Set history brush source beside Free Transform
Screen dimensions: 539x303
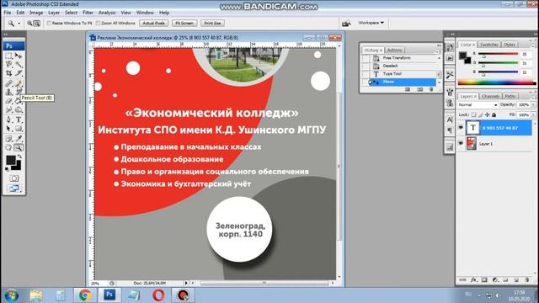click(366, 58)
